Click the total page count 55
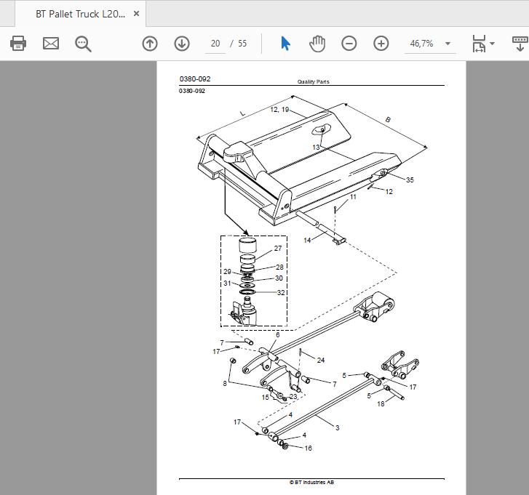The height and width of the screenshot is (495, 529). 242,44
